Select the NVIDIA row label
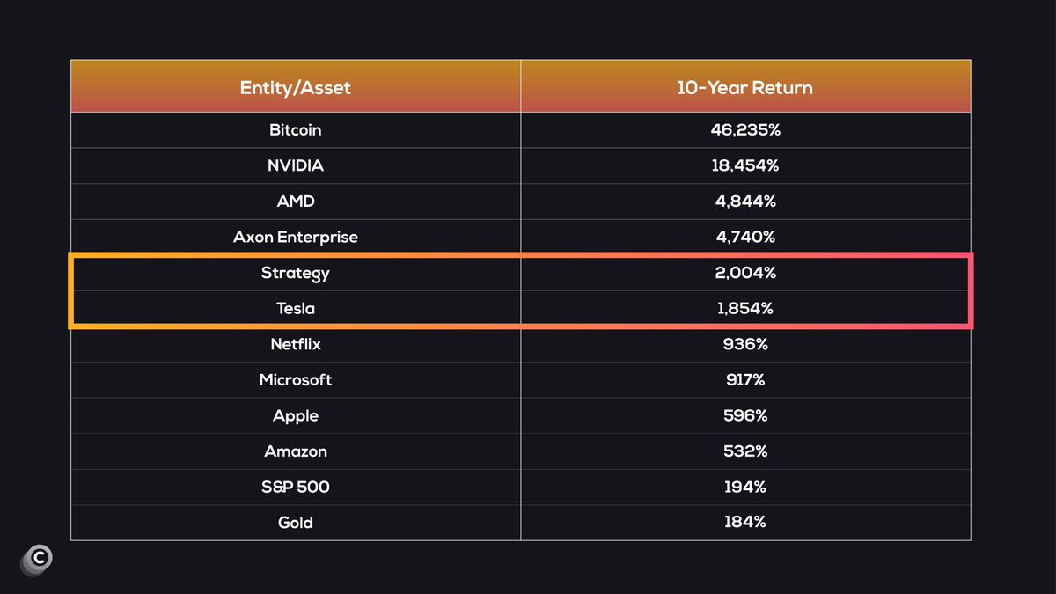 point(296,165)
